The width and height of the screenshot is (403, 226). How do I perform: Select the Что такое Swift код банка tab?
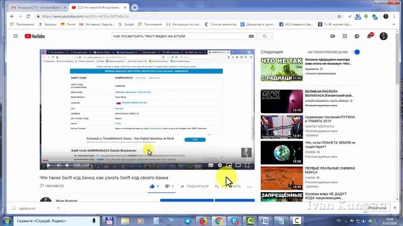point(99,8)
